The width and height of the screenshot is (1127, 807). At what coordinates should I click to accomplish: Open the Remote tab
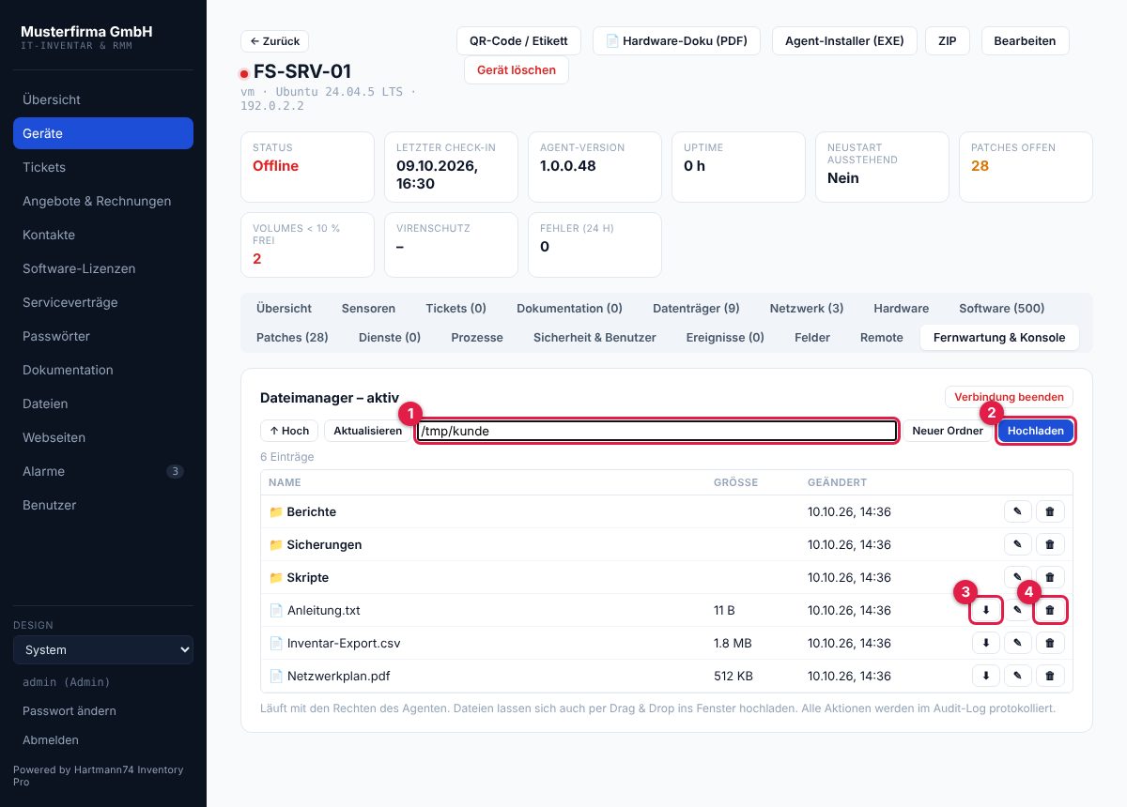pos(882,337)
